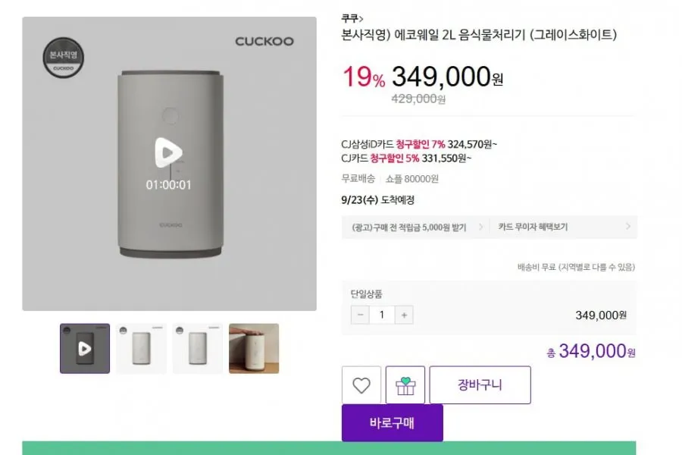Click the CJ삼성iD카드 청구할인 7% offer
This screenshot has height=455, width=682.
click(419, 144)
